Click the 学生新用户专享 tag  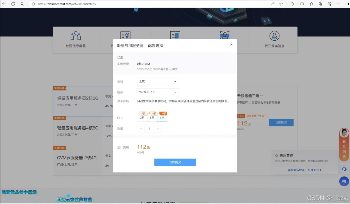pos(256,116)
